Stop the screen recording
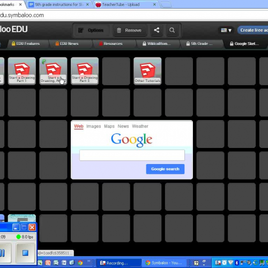Image resolution: width=268 pixels, height=268 pixels. click(25, 253)
